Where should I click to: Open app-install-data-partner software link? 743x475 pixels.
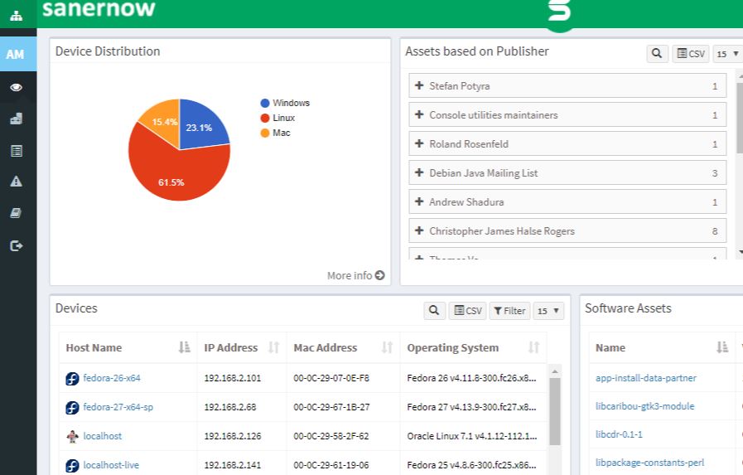645,378
